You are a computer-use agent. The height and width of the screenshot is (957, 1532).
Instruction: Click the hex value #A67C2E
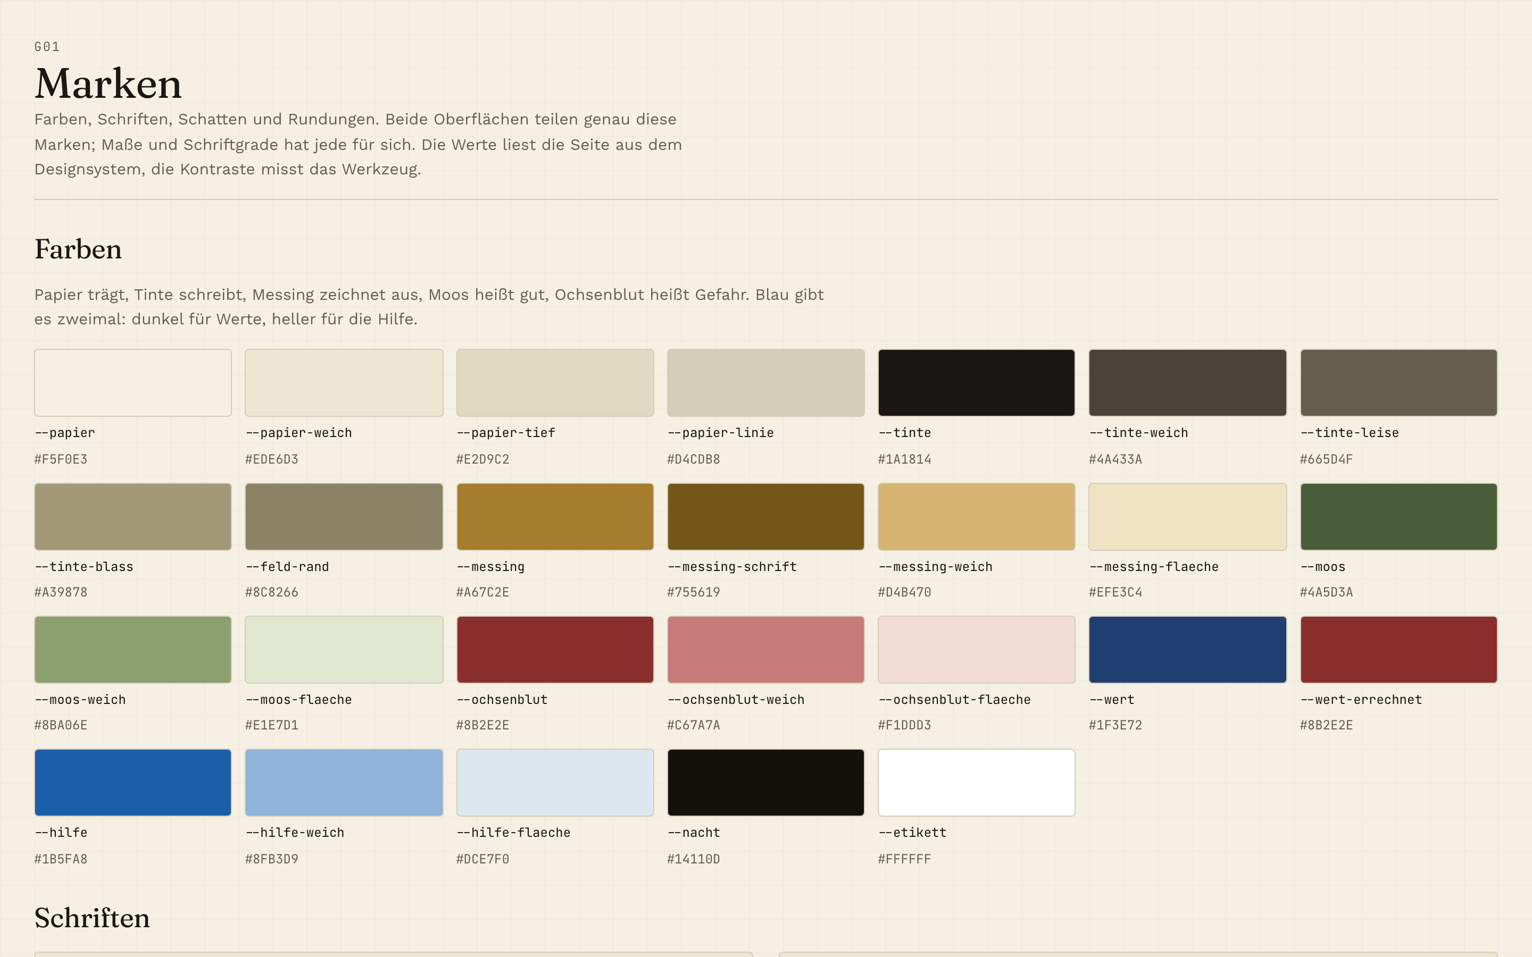(483, 592)
